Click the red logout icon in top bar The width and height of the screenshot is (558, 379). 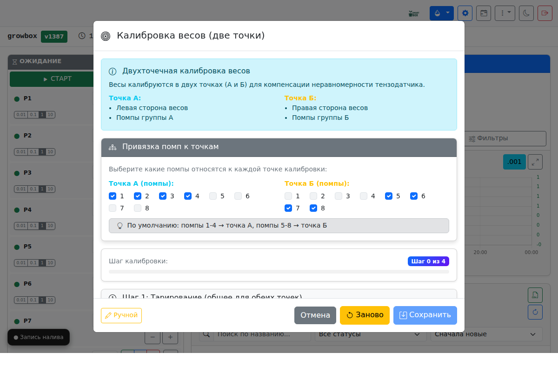(545, 13)
